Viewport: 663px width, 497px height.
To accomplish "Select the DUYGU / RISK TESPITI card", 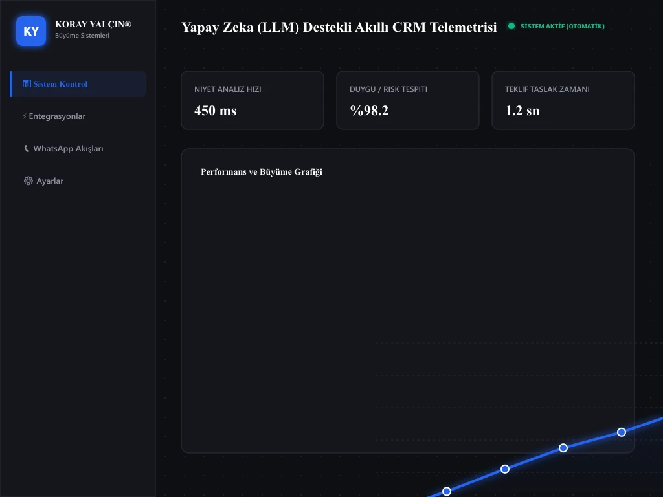I will (x=408, y=100).
